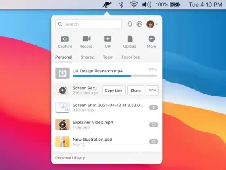Open Personal Library link

tap(70, 158)
